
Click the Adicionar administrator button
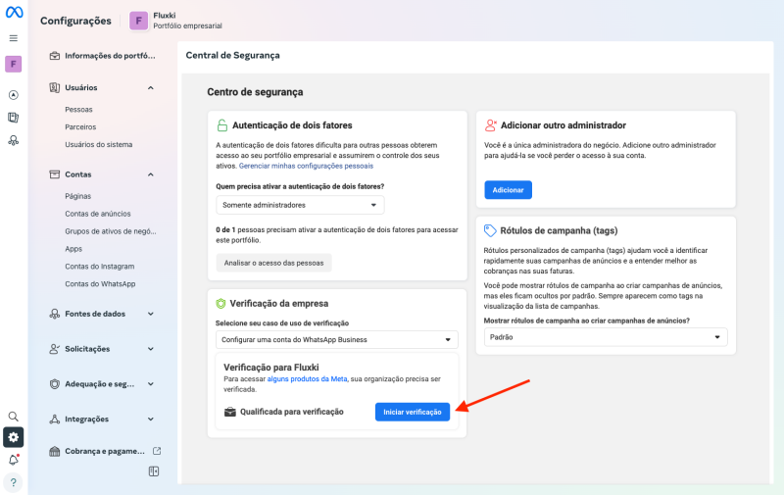click(508, 189)
